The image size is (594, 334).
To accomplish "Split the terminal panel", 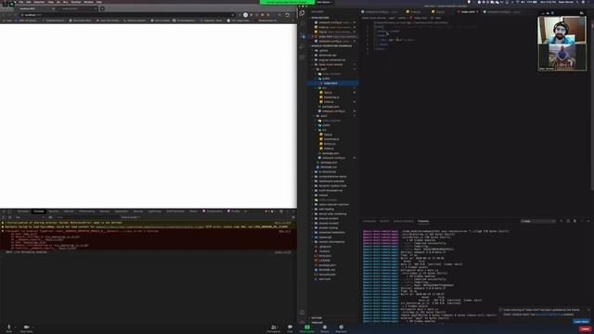I will pyautogui.click(x=568, y=221).
